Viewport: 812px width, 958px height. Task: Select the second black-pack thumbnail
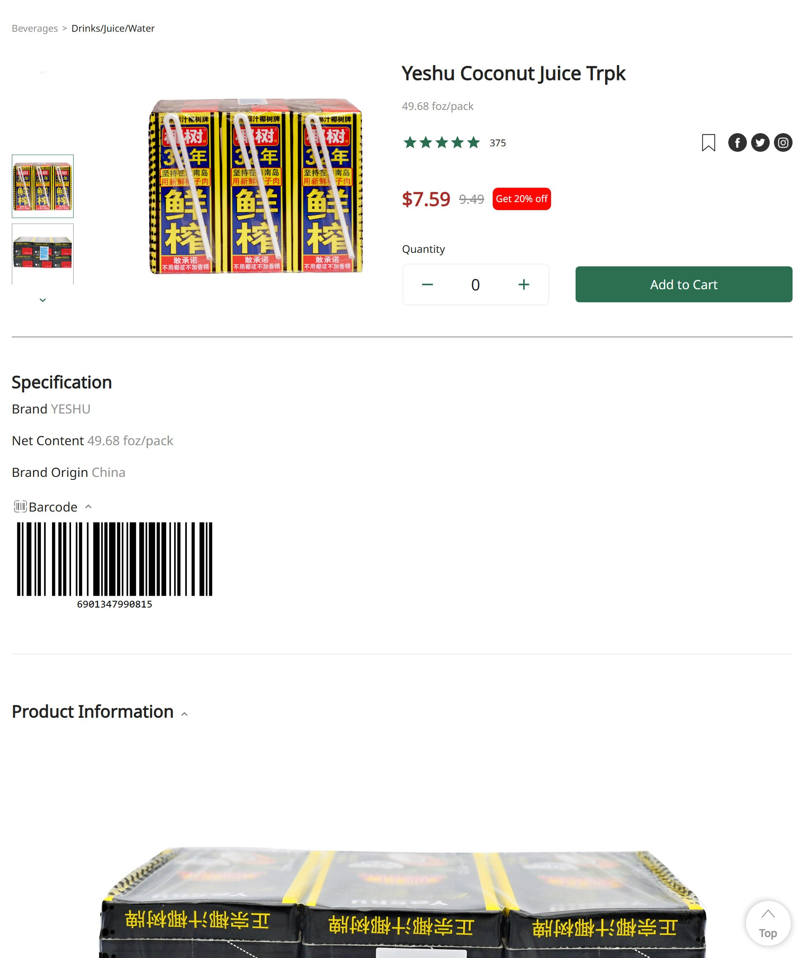(43, 254)
